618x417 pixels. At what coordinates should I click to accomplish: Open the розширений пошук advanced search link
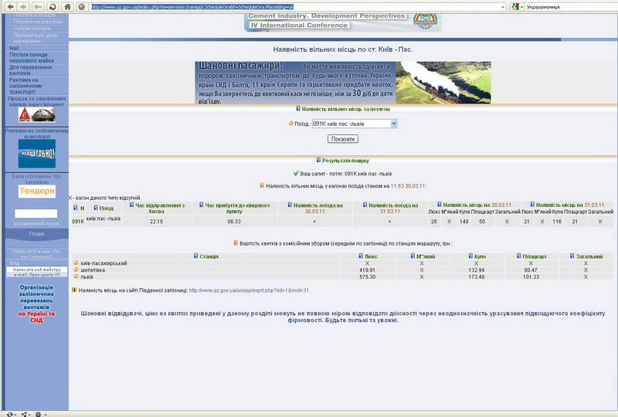[x=36, y=223]
